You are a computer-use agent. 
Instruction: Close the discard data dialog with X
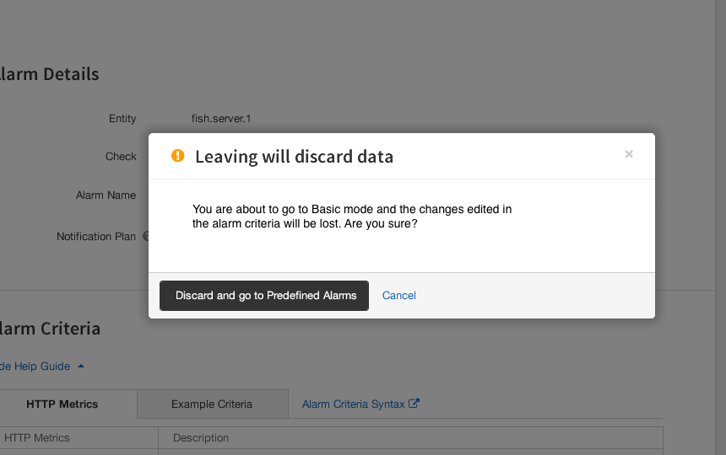[x=628, y=154]
